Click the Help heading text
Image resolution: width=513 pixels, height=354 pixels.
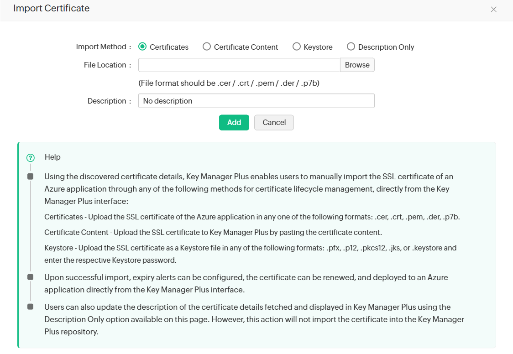52,157
